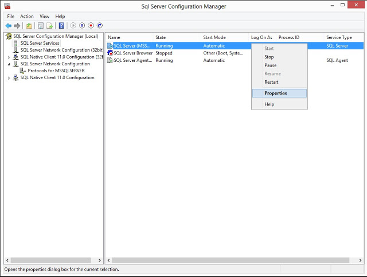The image size is (367, 277).
Task: Maximize the Configuration Manager window
Action: coord(342,5)
